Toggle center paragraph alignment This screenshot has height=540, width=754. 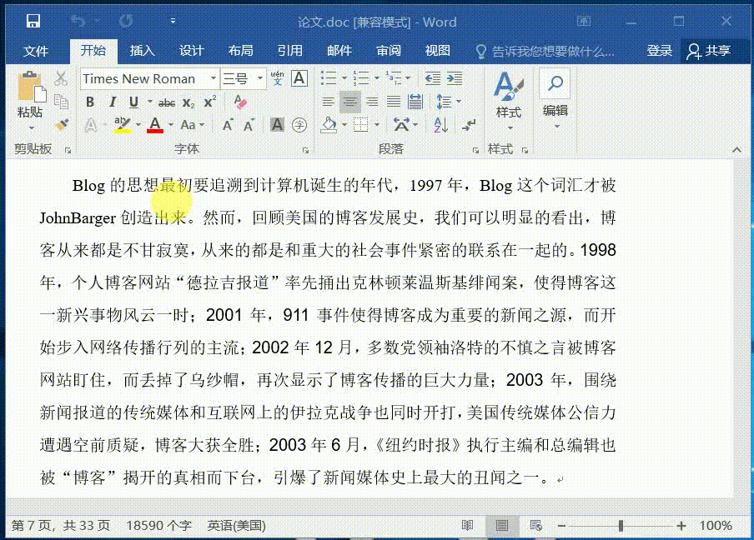pyautogui.click(x=351, y=102)
